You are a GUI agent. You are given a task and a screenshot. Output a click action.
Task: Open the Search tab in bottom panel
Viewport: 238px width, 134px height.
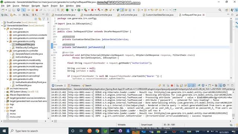tap(88, 86)
